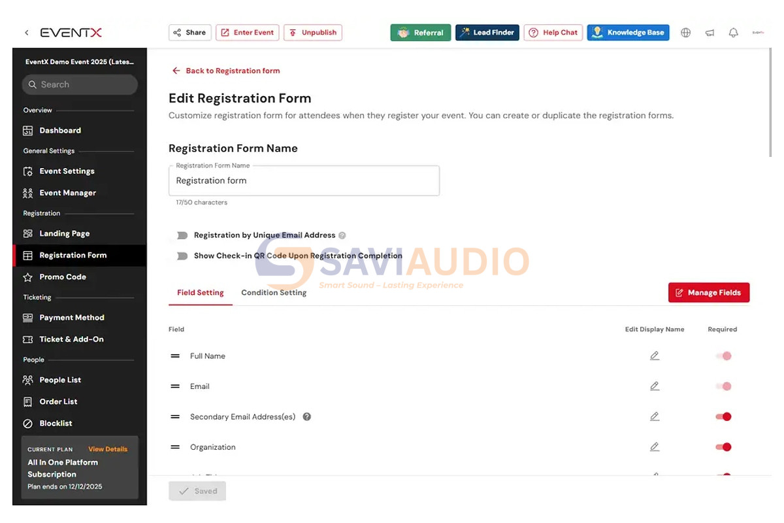Image resolution: width=784 pixels, height=523 pixels.
Task: Open Payment Method in sidebar
Action: 80,318
